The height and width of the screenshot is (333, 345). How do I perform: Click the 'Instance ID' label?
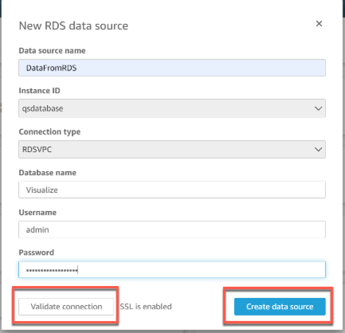coord(39,91)
